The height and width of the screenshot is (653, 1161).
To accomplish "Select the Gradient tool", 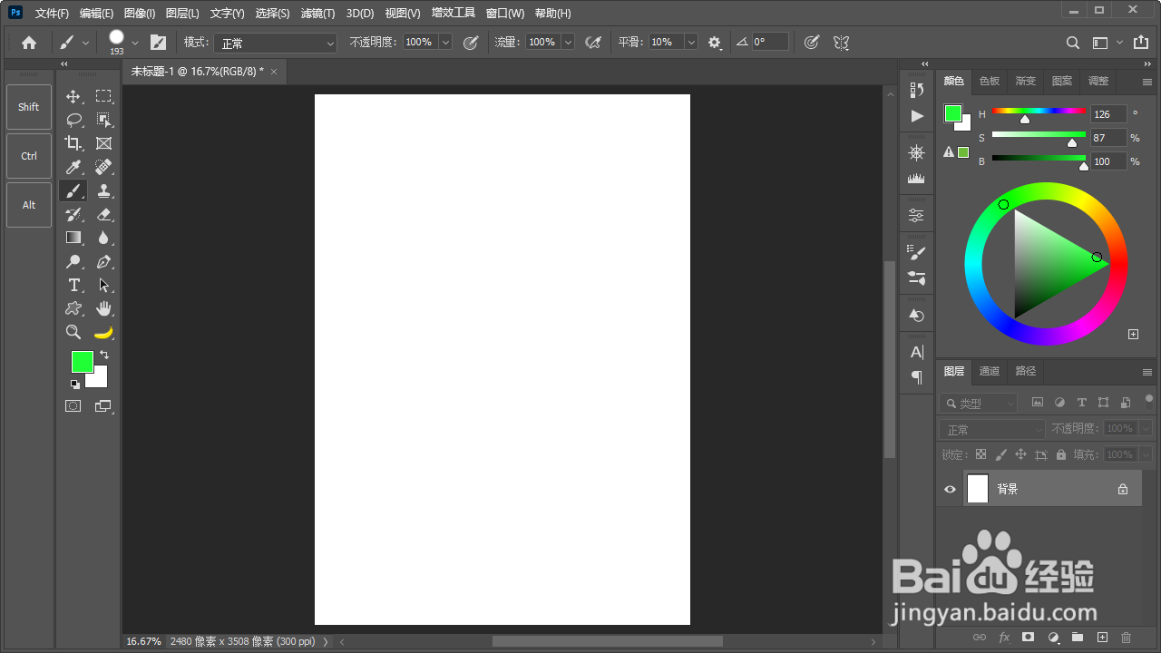I will click(73, 238).
